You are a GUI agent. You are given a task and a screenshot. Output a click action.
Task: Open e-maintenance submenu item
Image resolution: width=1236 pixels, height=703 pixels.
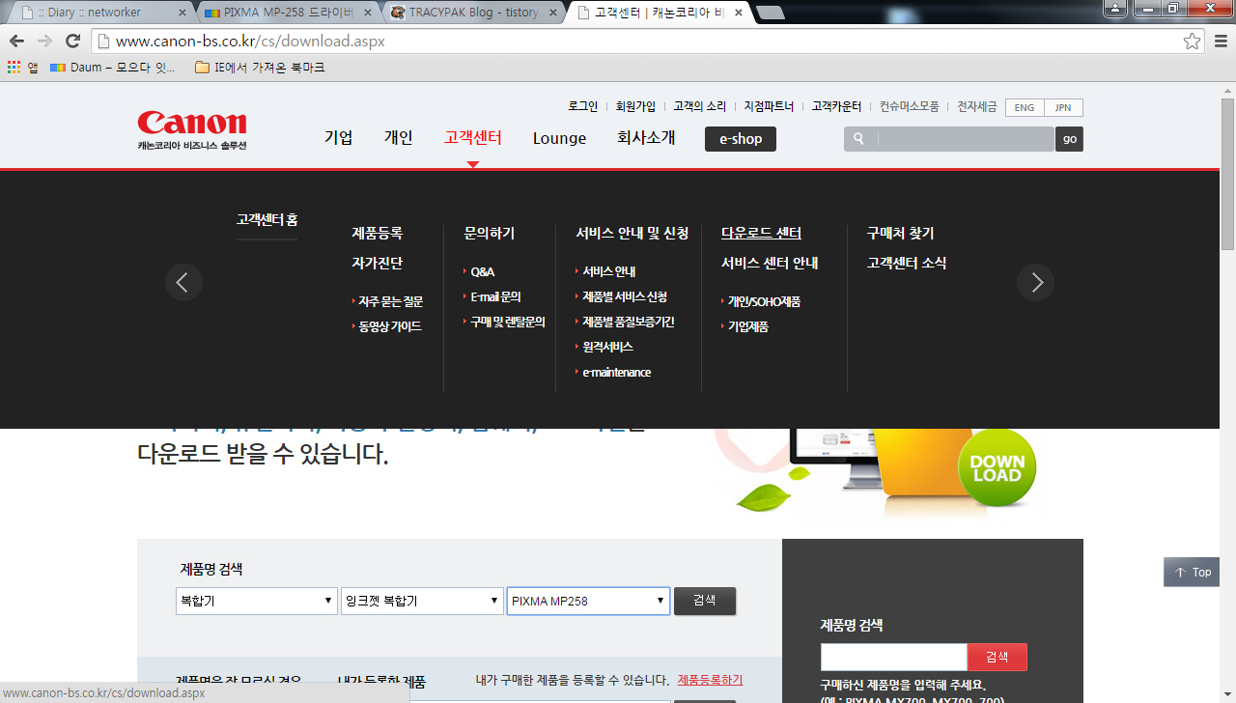[616, 373]
